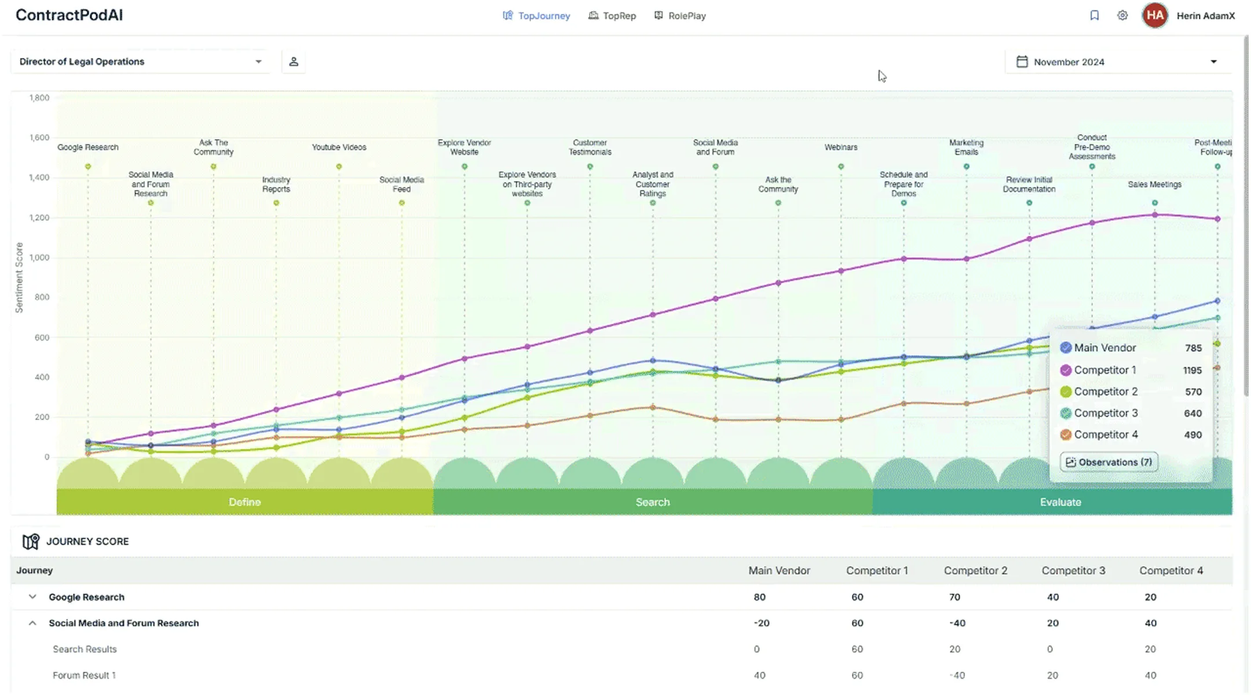Collapse Social Media and Forum Research row
1251x695 pixels.
coord(32,623)
